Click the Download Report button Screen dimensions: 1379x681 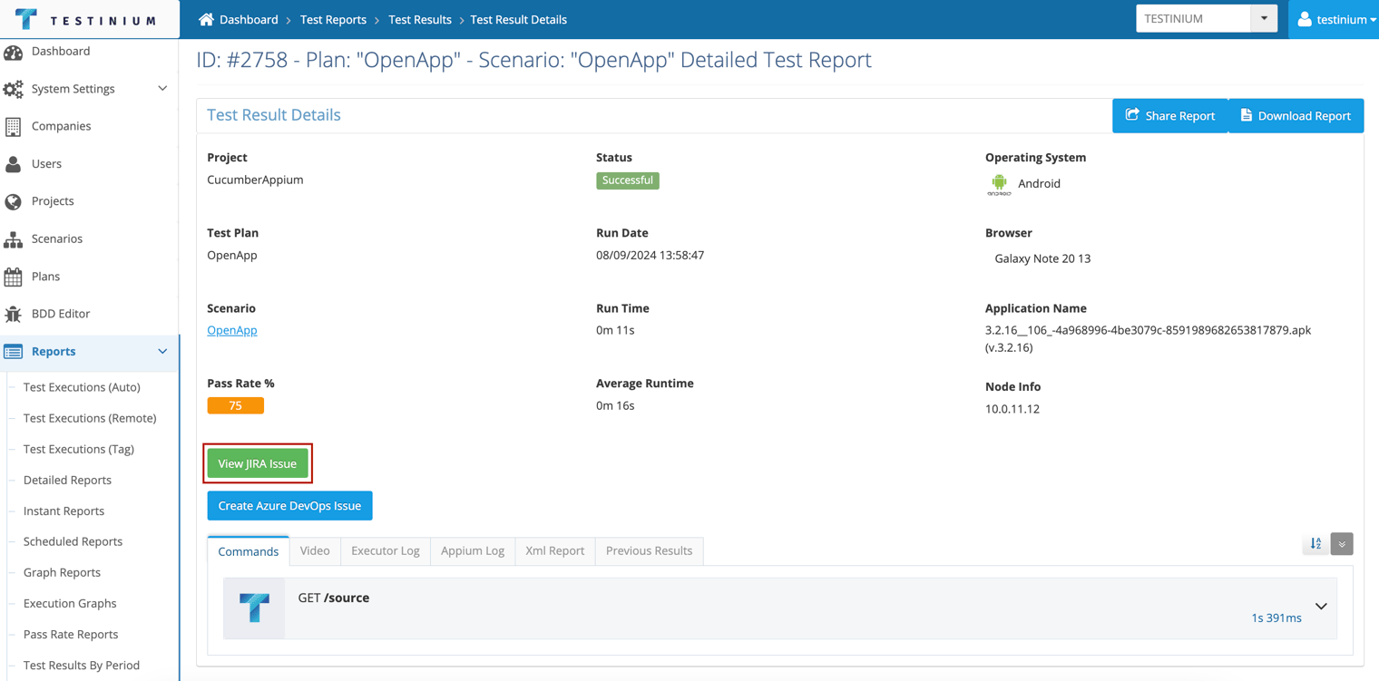point(1296,115)
